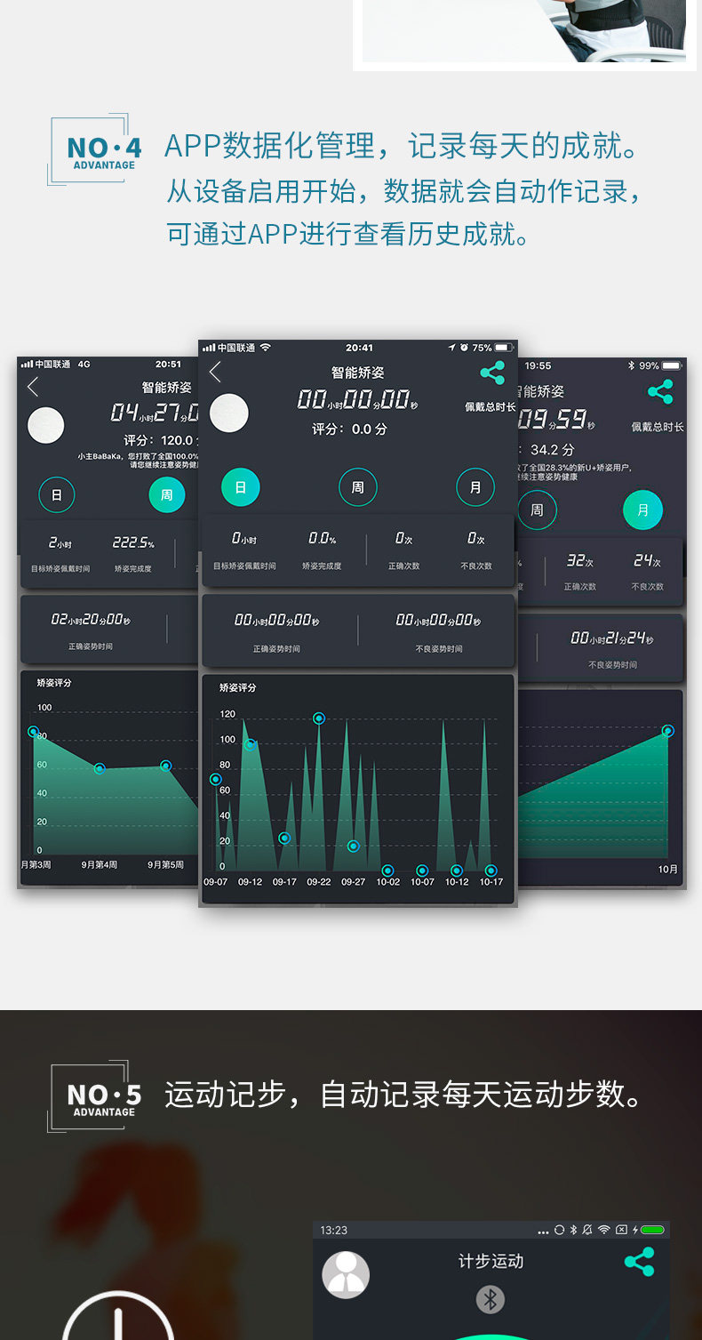Image resolution: width=702 pixels, height=1340 pixels.
Task: Select the 日 tab on center phone
Action: pos(240,487)
